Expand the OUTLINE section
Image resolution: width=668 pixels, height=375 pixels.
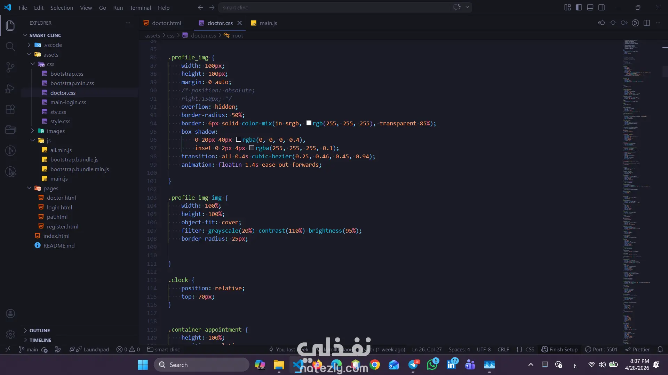(39, 331)
